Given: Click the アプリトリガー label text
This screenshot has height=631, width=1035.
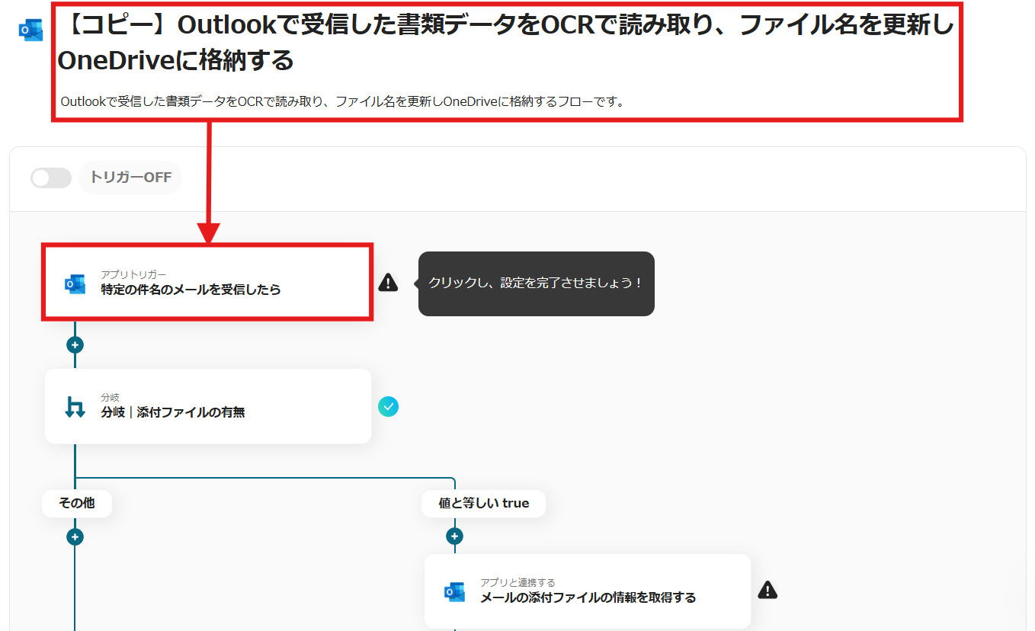Looking at the screenshot, I should [x=133, y=274].
